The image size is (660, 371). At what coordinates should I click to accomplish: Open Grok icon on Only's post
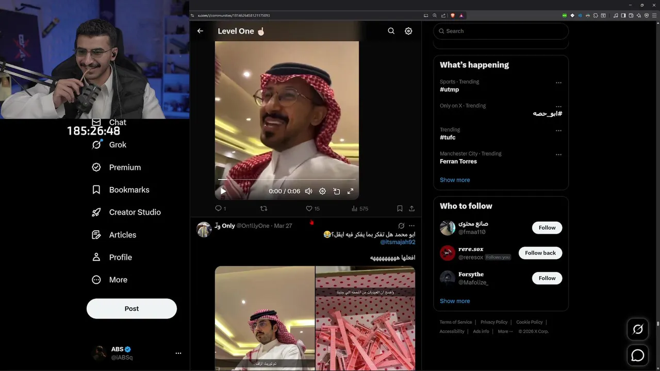401,226
